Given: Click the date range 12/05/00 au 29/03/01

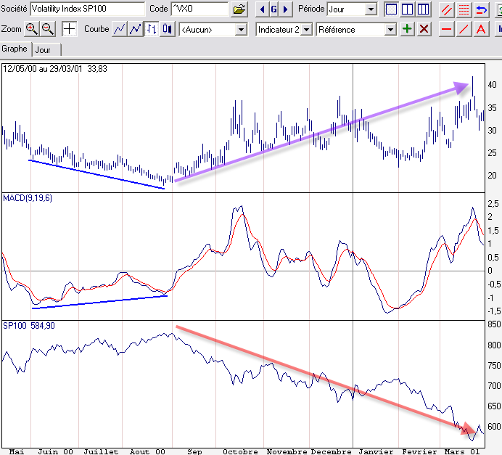Looking at the screenshot, I should coord(43,69).
